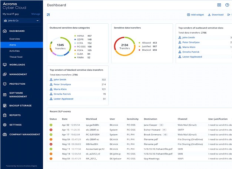Click the Dashboard icon in sidebar
The width and height of the screenshot is (232, 169).
(x=5, y=31)
